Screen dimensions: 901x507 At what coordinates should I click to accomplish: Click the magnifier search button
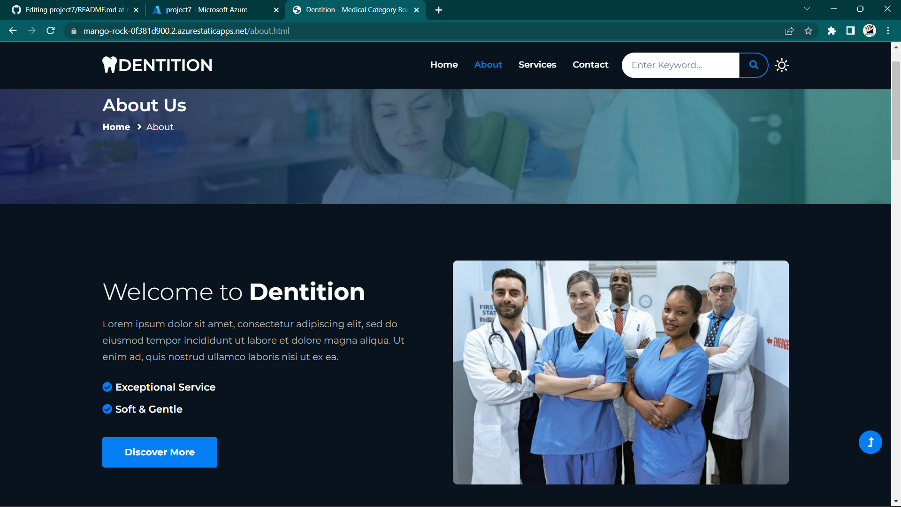754,65
